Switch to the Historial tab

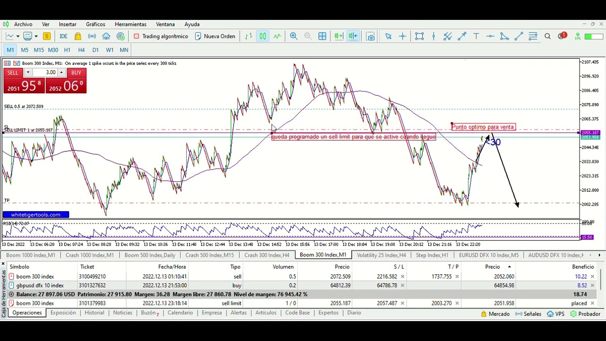tap(94, 313)
